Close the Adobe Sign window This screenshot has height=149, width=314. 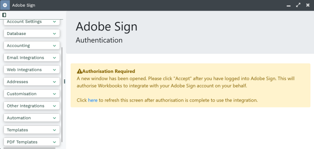tap(308, 5)
